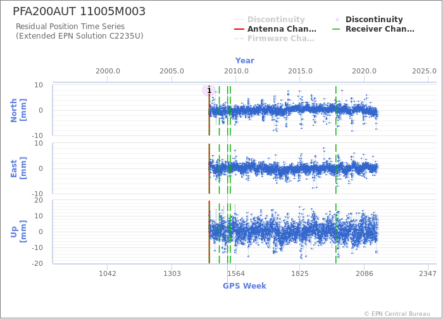Click the GPS week 1825 tick label
The height and width of the screenshot is (319, 443).
300,273
